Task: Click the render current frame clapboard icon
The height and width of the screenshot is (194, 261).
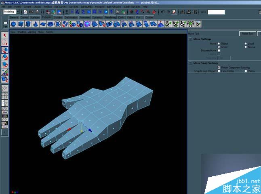Action: click(183, 12)
